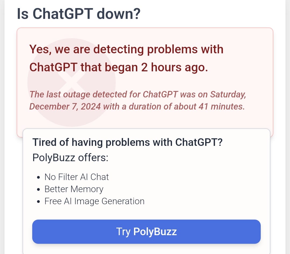Select the "Is ChatGPT down?" page heading
The height and width of the screenshot is (254, 290).
(79, 14)
